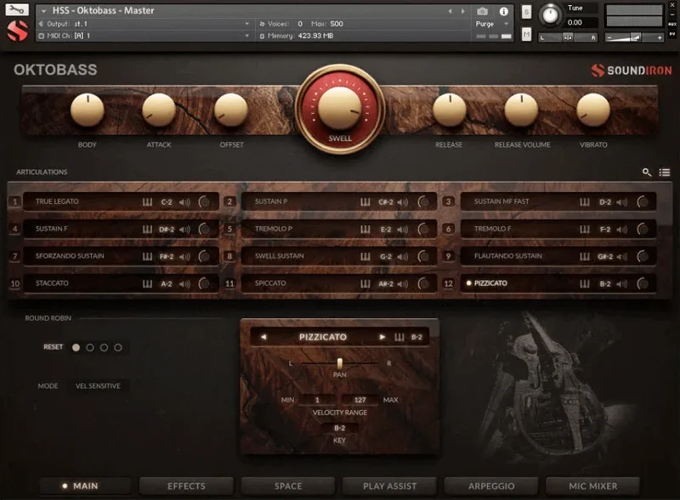The width and height of the screenshot is (680, 500).
Task: Click the keyboard icon on Spiccato row
Action: pos(365,284)
